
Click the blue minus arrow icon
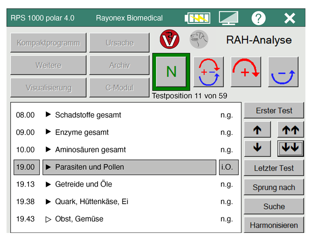(x=283, y=72)
